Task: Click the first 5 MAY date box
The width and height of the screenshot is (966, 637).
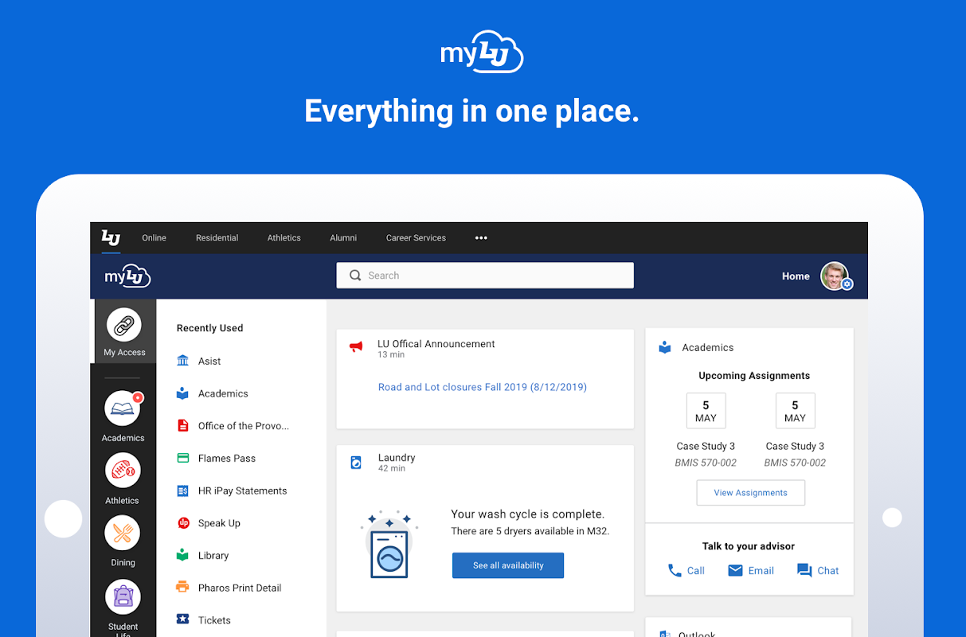Action: 706,411
